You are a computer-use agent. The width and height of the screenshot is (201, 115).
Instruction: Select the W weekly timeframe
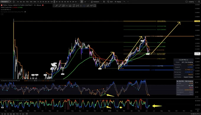click(x=70, y=2)
